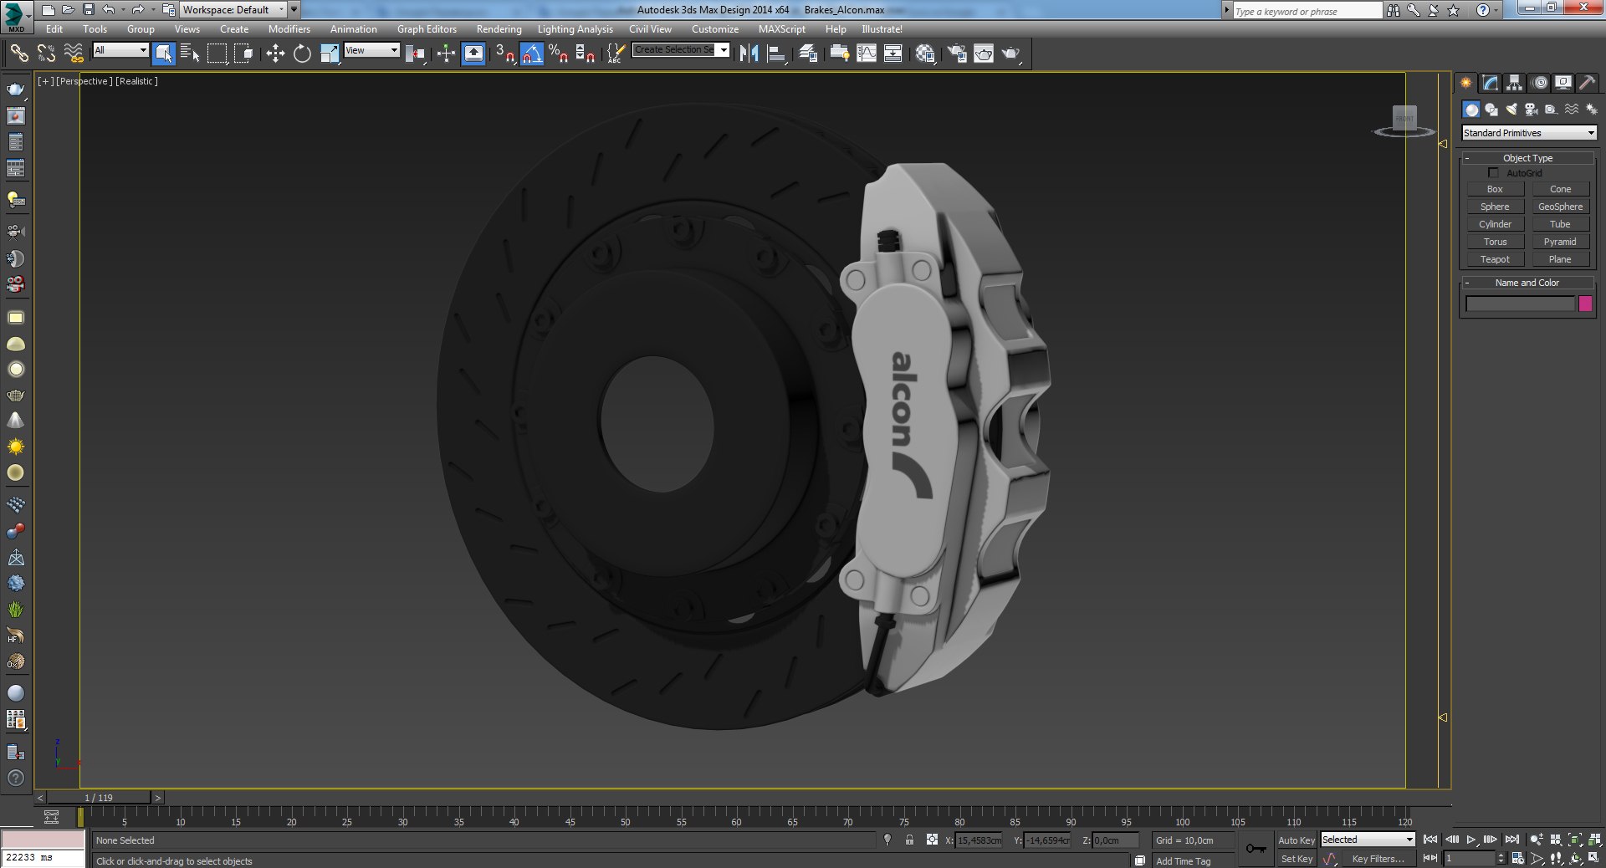1606x868 pixels.
Task: Open the Schematic View
Action: 893,54
